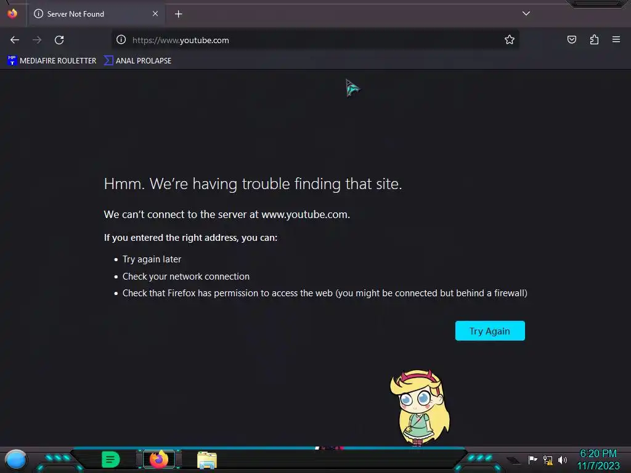Open the green chat app on the taskbar

pyautogui.click(x=111, y=459)
